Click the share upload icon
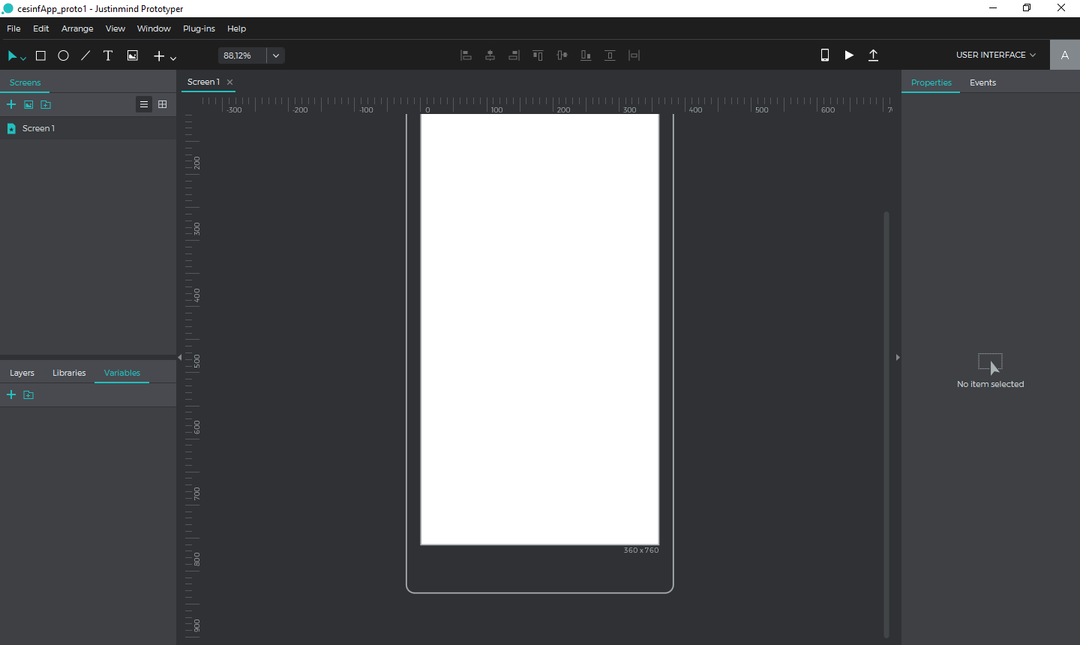This screenshot has width=1080, height=645. tap(873, 55)
